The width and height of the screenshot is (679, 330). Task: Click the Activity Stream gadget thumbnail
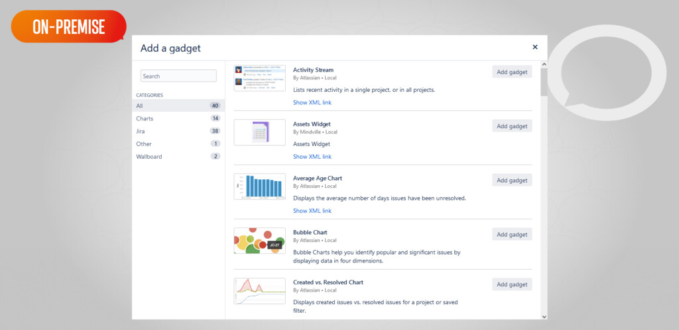[259, 78]
